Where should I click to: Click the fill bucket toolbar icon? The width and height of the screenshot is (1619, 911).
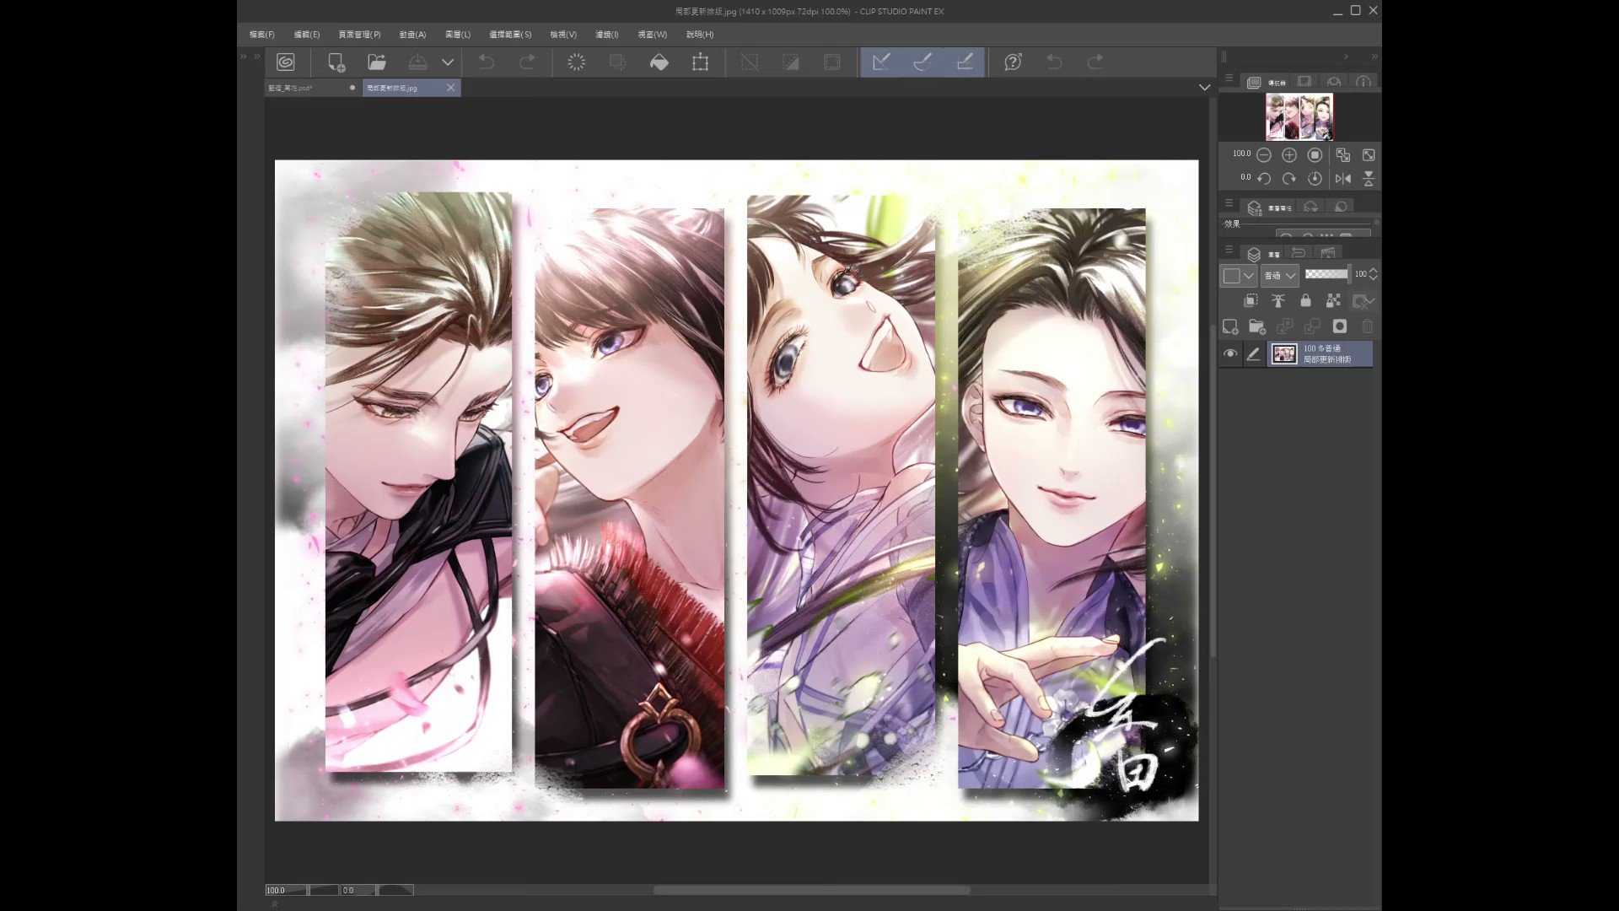pyautogui.click(x=659, y=62)
